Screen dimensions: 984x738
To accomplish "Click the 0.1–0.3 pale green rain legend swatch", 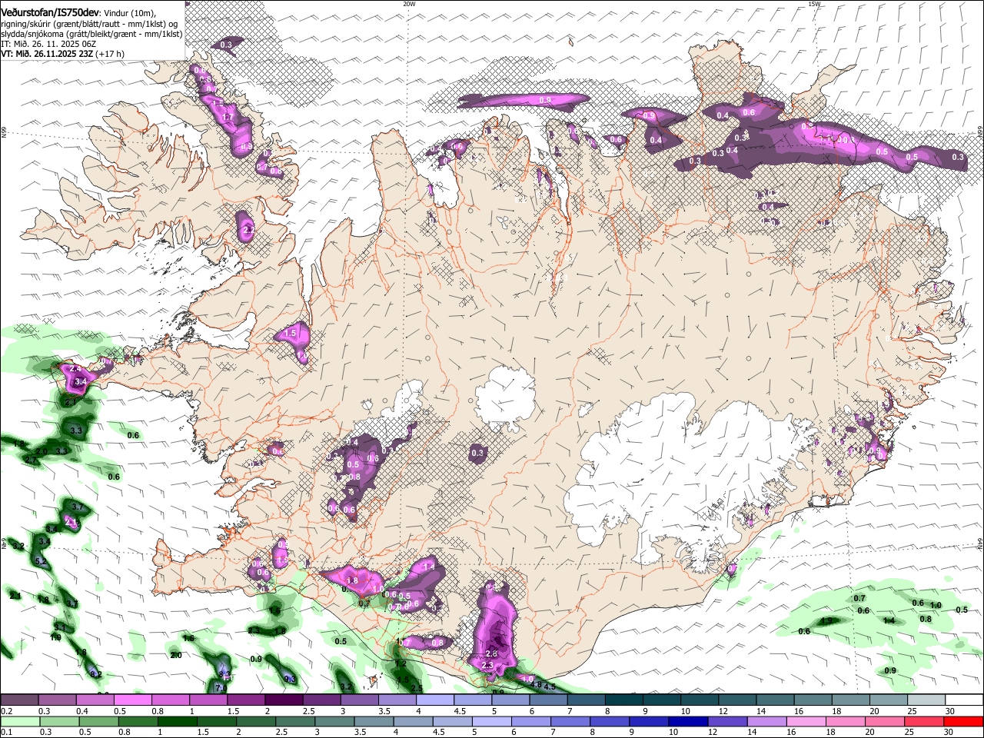I will pos(20,721).
